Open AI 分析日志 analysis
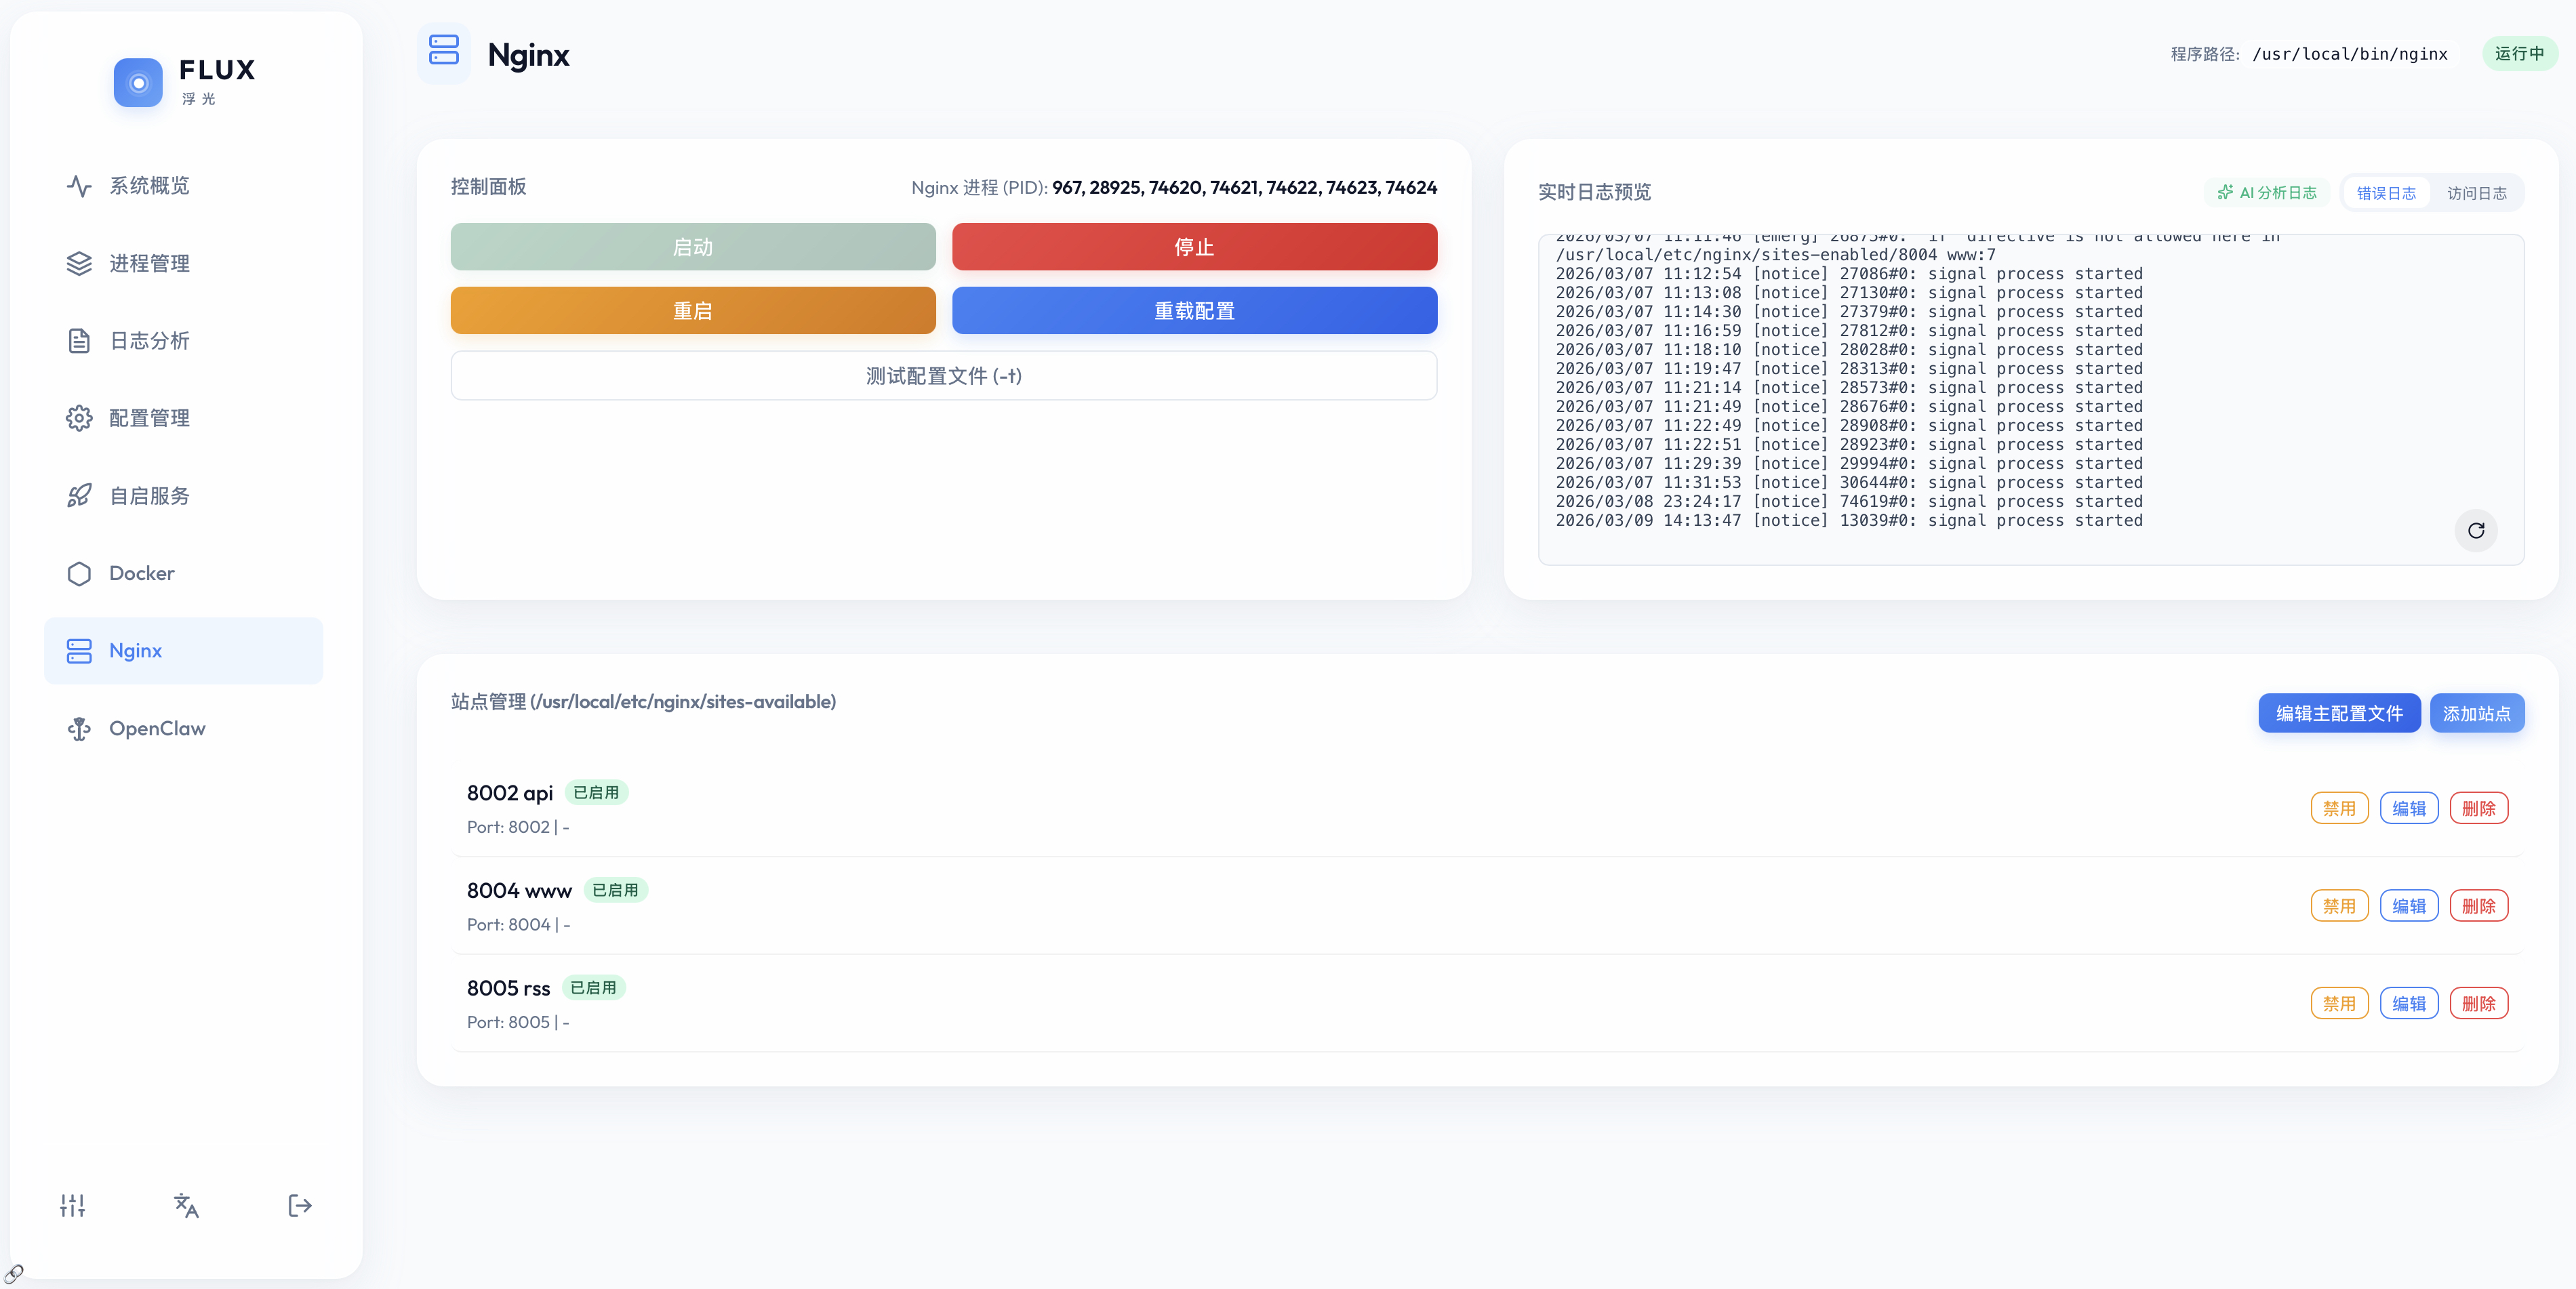Viewport: 2576px width, 1289px height. click(2266, 193)
